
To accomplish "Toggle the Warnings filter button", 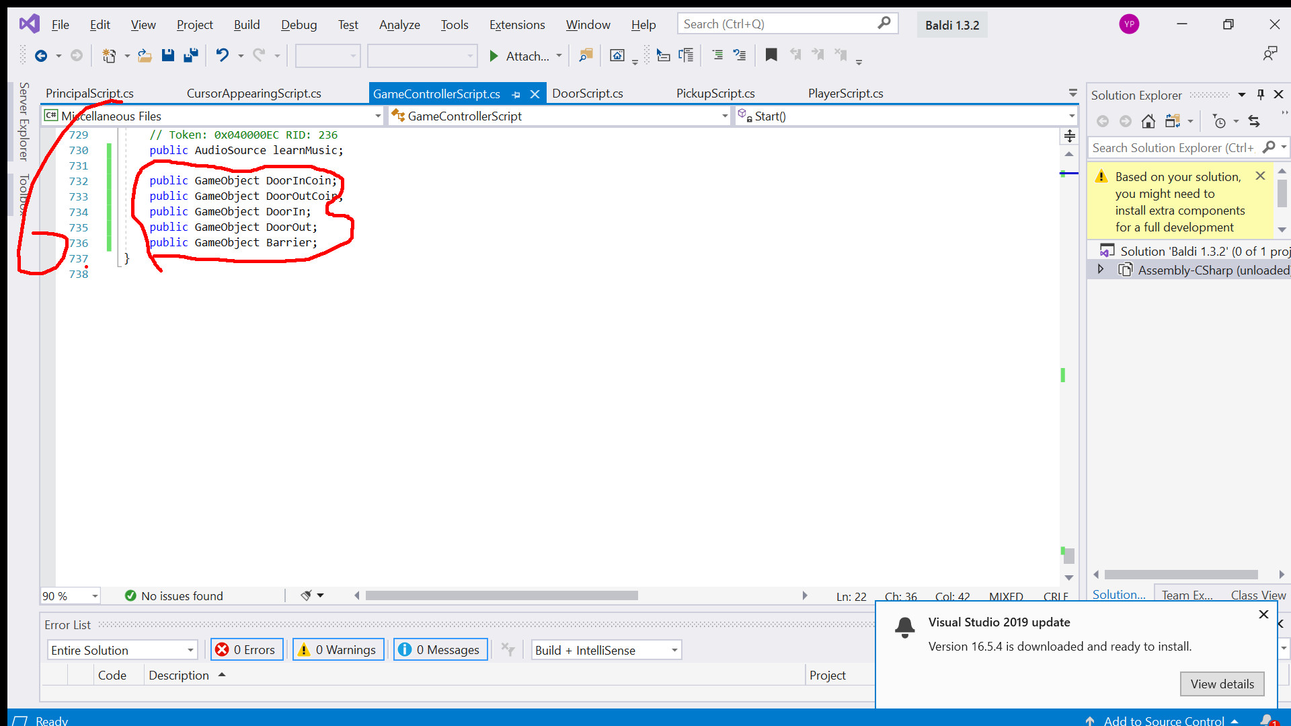I will tap(338, 650).
